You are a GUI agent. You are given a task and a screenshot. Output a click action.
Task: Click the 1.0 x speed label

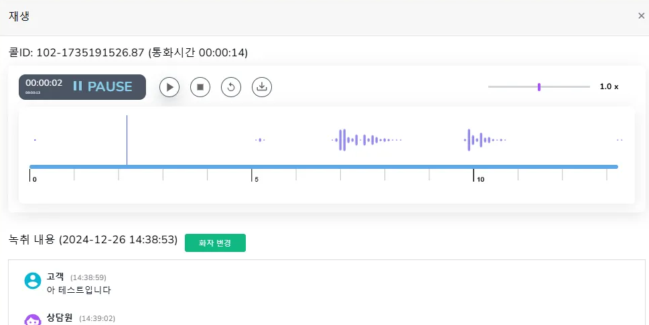609,87
